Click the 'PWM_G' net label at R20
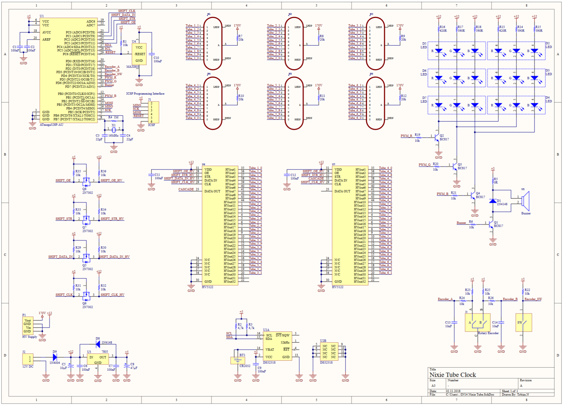This screenshot has height=405, width=564. [425, 165]
